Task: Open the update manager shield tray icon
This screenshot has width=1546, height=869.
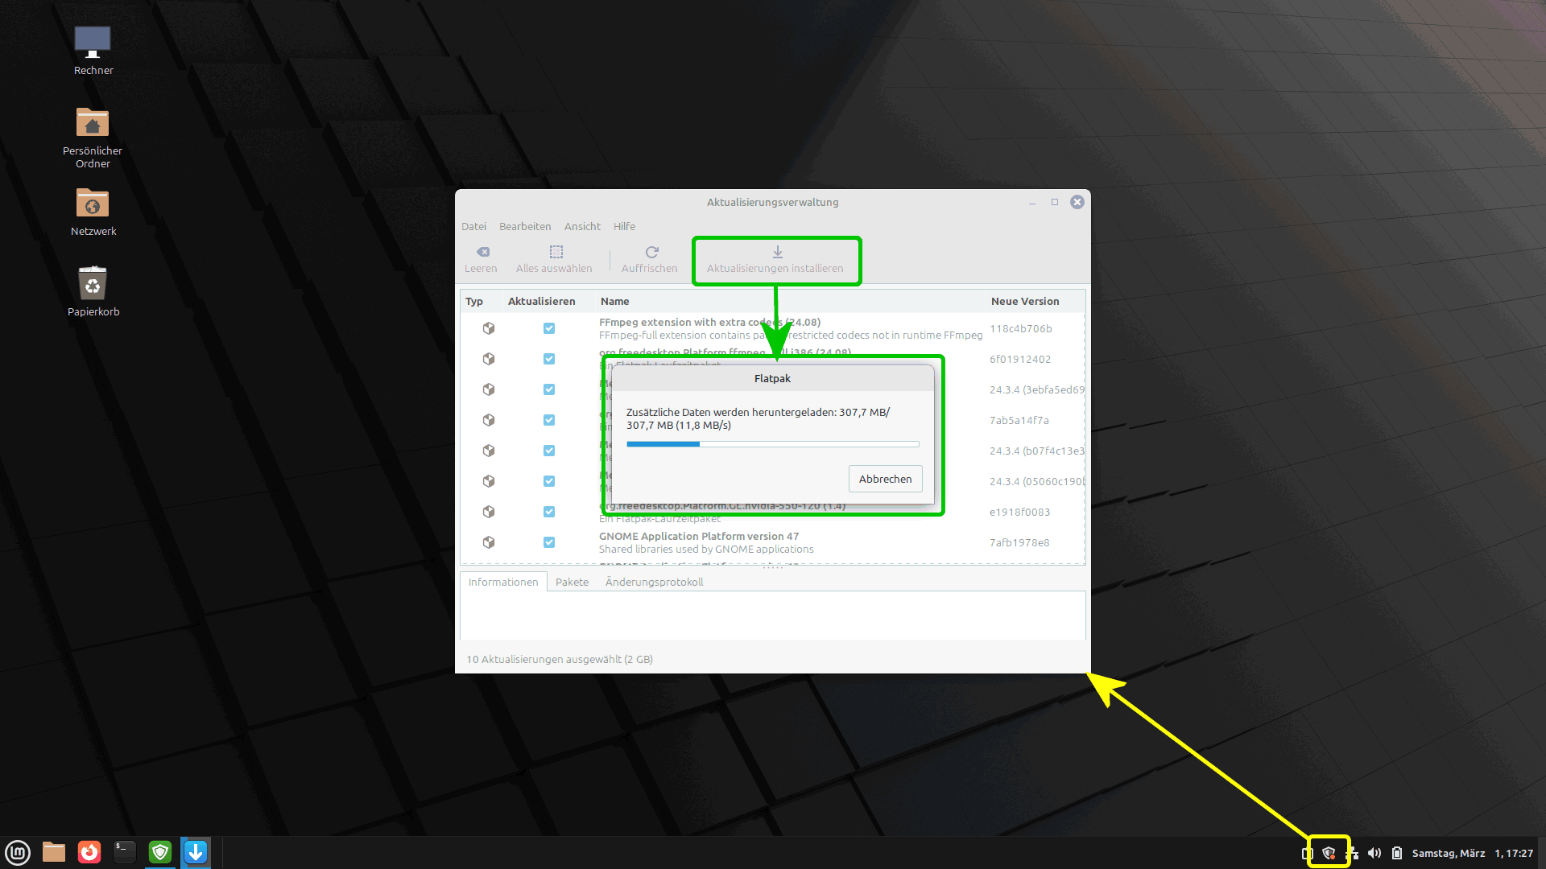Action: [1329, 853]
